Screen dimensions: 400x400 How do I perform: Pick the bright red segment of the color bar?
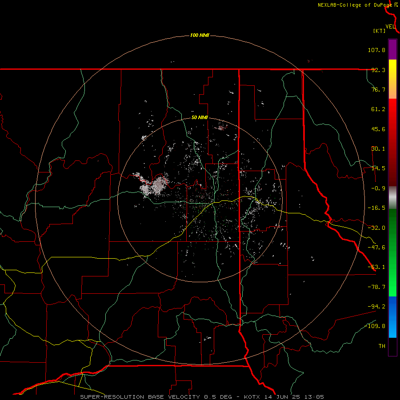pyautogui.click(x=392, y=112)
